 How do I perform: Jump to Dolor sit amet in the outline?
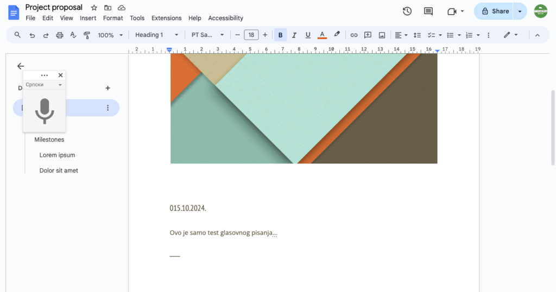(x=59, y=170)
